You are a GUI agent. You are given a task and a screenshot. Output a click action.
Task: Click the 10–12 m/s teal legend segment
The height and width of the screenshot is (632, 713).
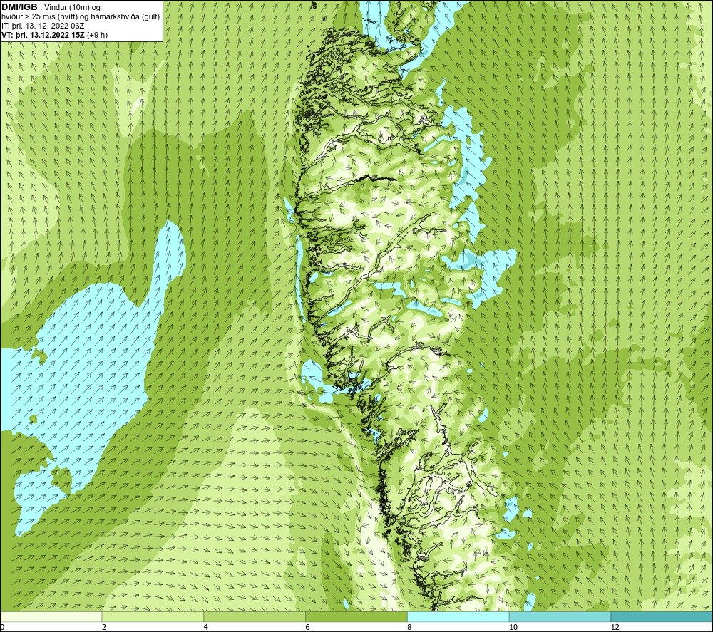[x=560, y=616]
